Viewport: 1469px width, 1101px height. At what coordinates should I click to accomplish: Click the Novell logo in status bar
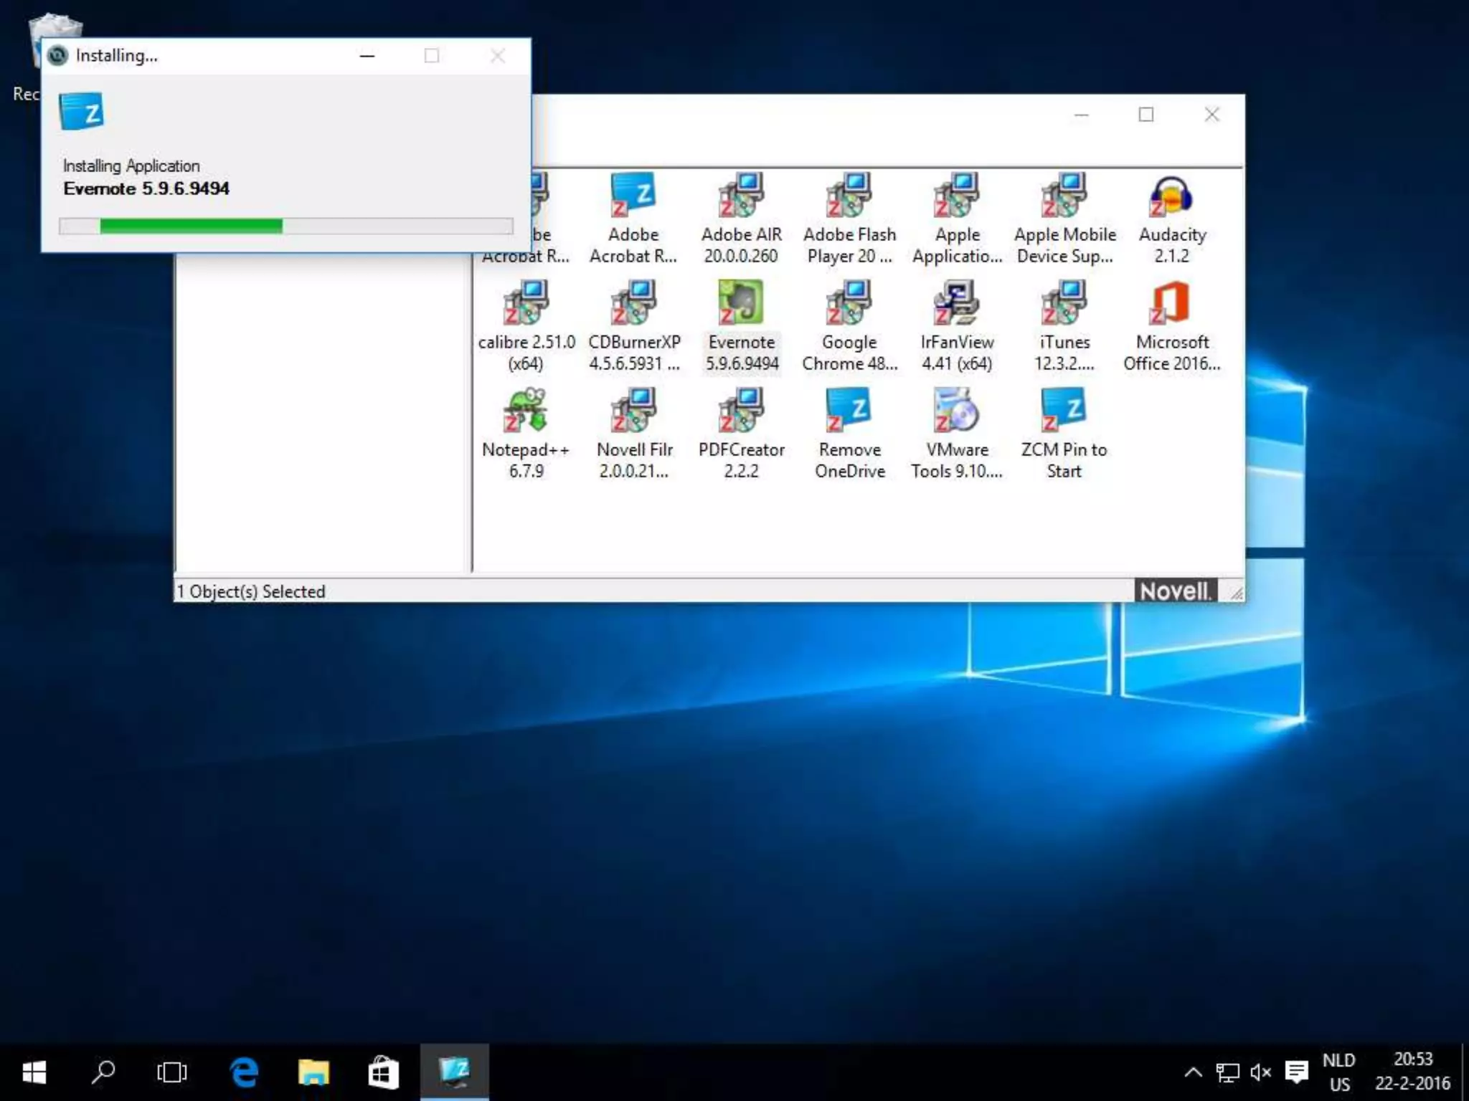click(x=1176, y=591)
